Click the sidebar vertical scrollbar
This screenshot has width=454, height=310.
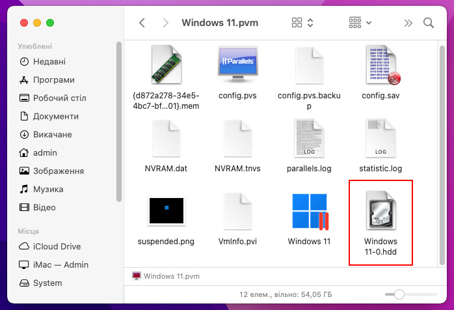pos(119,122)
